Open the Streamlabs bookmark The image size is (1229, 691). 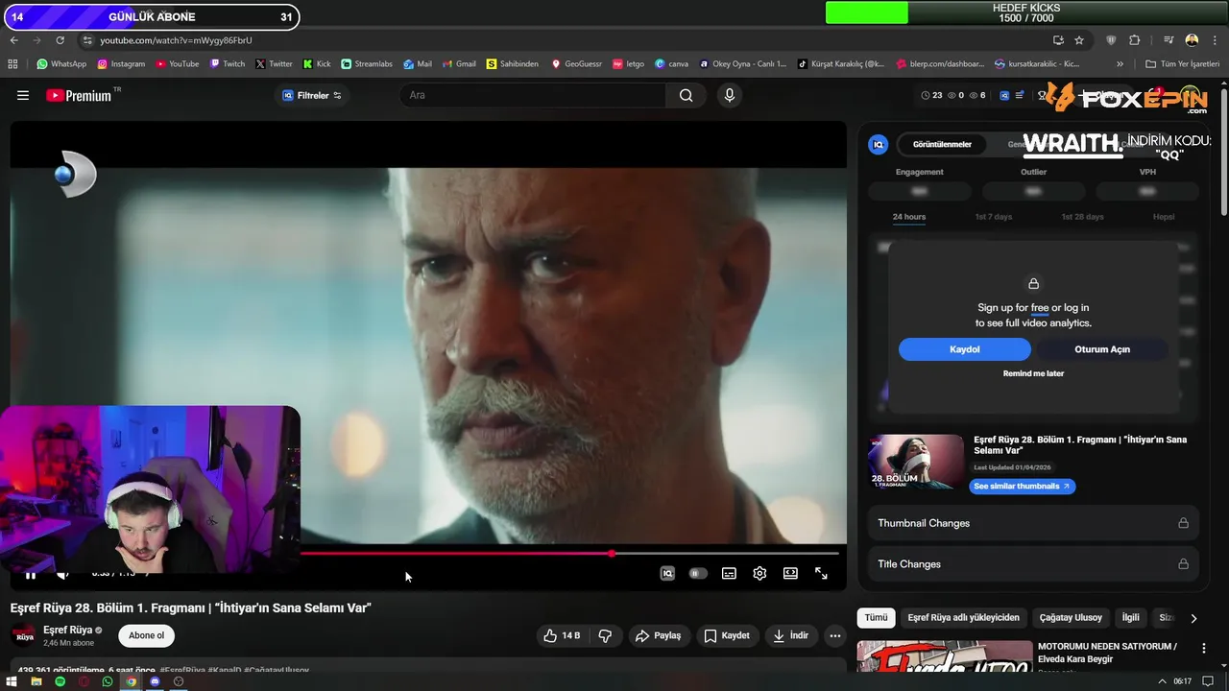point(367,64)
